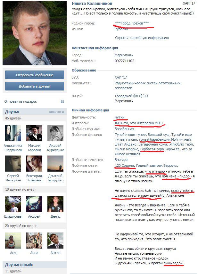Click the Добавить в друзья button
The height and width of the screenshot is (274, 198).
coord(35,86)
